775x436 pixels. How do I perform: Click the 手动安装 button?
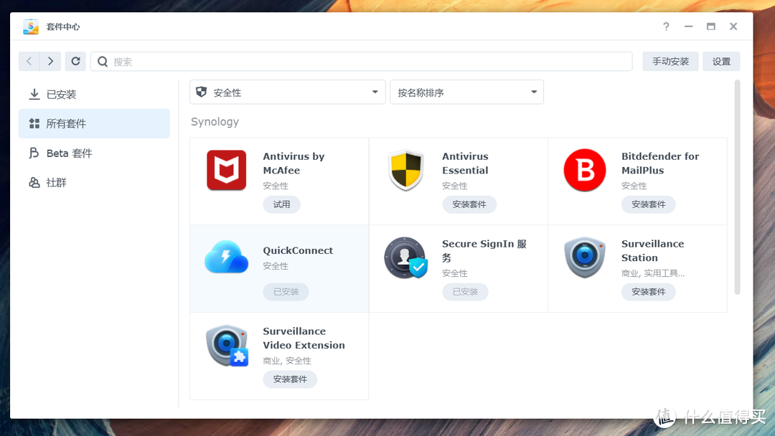[670, 61]
